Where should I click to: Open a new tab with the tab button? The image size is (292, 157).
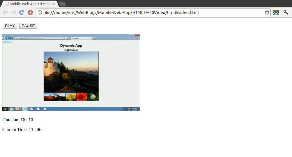coord(62,4)
